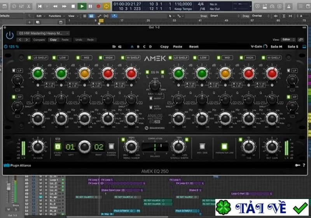
Task: Click the link chain icon near View
Action: (x=301, y=40)
